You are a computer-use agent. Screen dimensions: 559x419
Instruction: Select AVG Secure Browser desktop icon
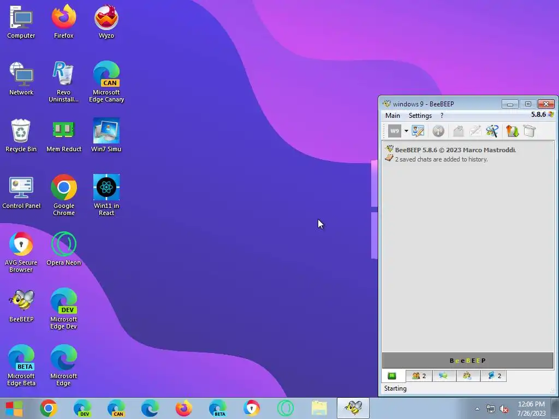click(21, 252)
